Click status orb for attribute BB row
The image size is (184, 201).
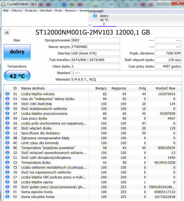tap(7, 138)
